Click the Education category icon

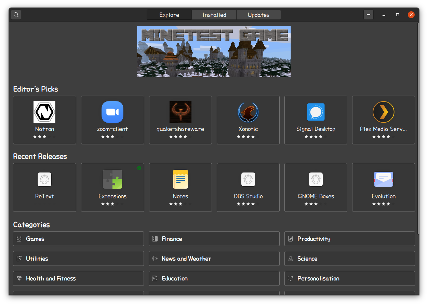155,278
